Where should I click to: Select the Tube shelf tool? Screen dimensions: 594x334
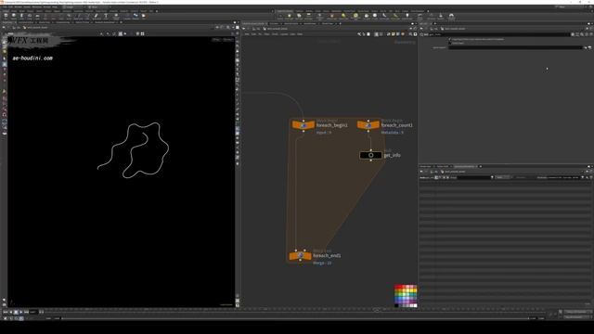21,16
